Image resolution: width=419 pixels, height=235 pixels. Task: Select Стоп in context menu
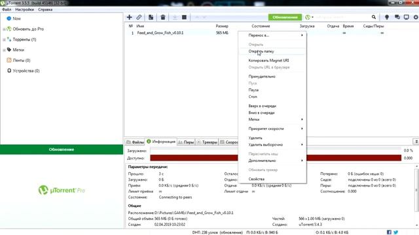coord(272,97)
